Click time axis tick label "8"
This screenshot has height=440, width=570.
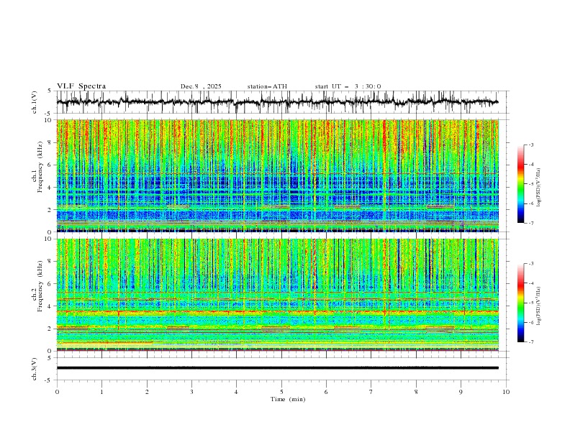(x=416, y=392)
